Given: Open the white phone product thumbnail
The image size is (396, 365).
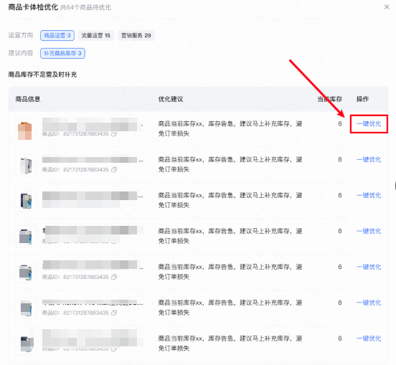Looking at the screenshot, I should (x=26, y=166).
